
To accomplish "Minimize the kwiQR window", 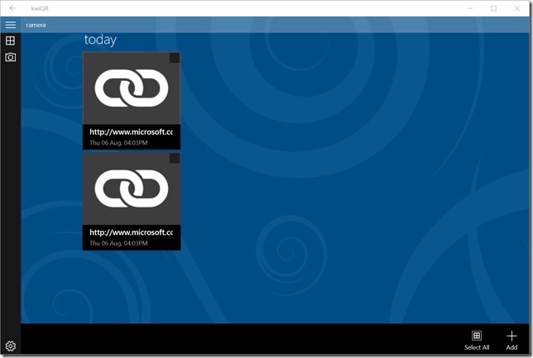I will click(470, 8).
